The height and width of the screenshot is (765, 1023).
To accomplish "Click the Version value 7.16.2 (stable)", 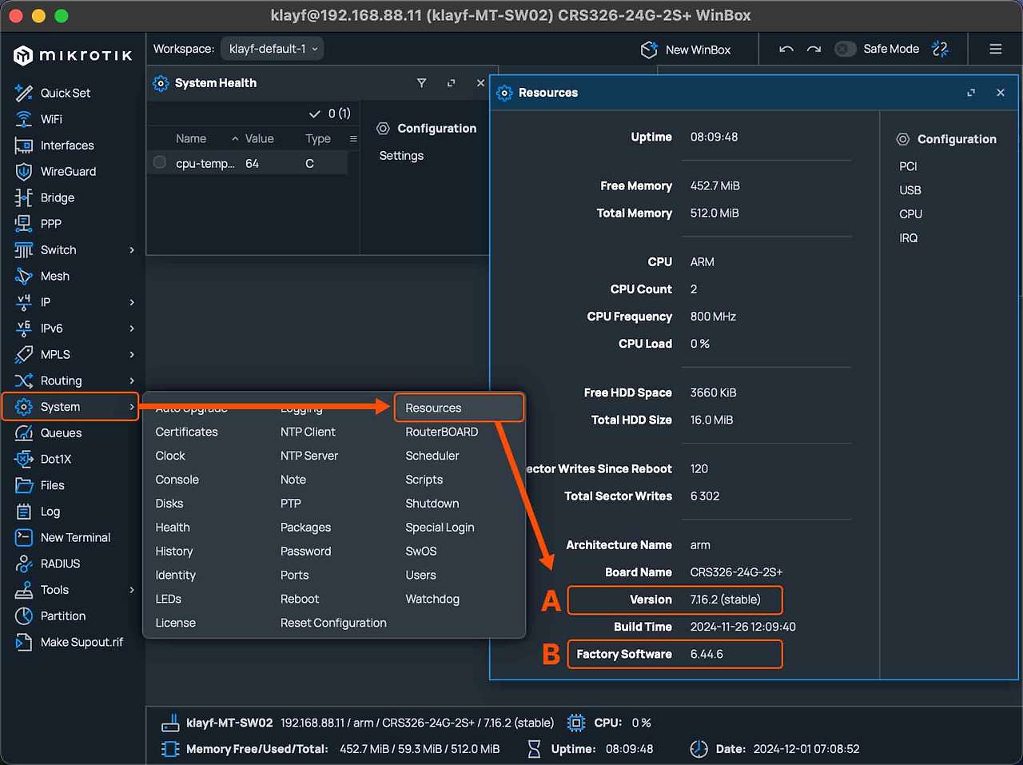I will [x=726, y=600].
